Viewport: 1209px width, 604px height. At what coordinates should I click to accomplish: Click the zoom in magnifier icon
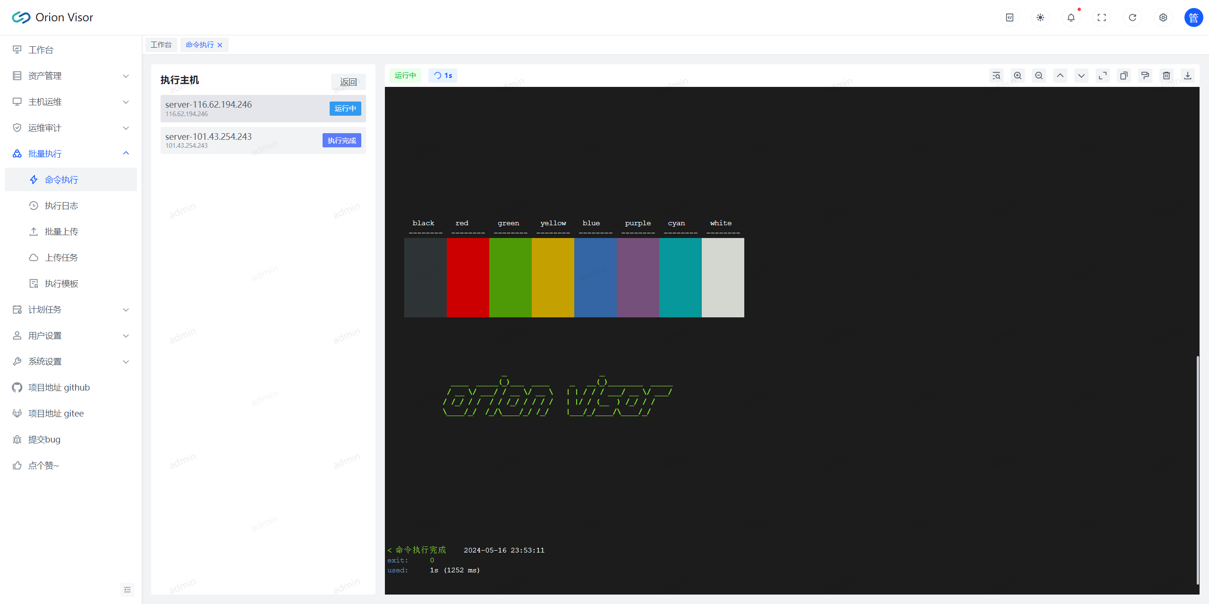tap(1018, 76)
